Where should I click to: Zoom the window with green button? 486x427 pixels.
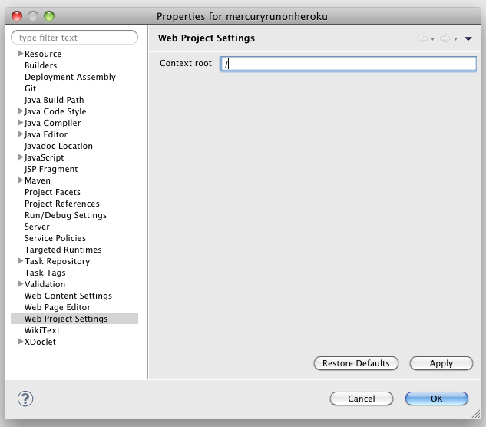pos(49,16)
